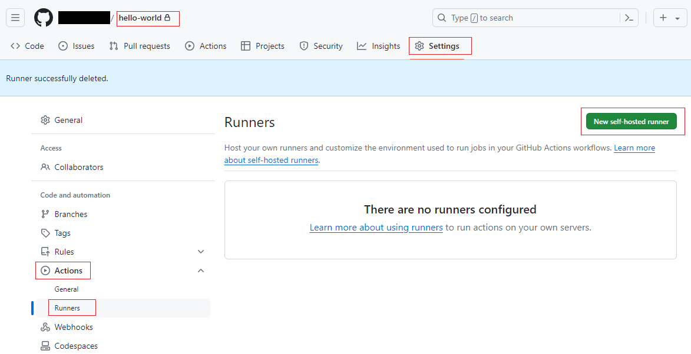
Task: Click the Tags label icon
Action: tap(45, 233)
